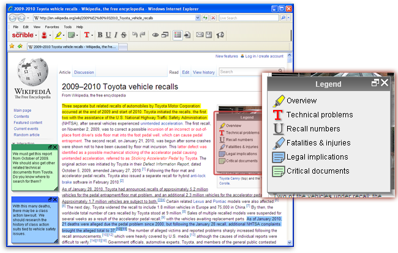Toggle bold formatting
Image resolution: width=398 pixels, height=253 pixels.
point(100,35)
